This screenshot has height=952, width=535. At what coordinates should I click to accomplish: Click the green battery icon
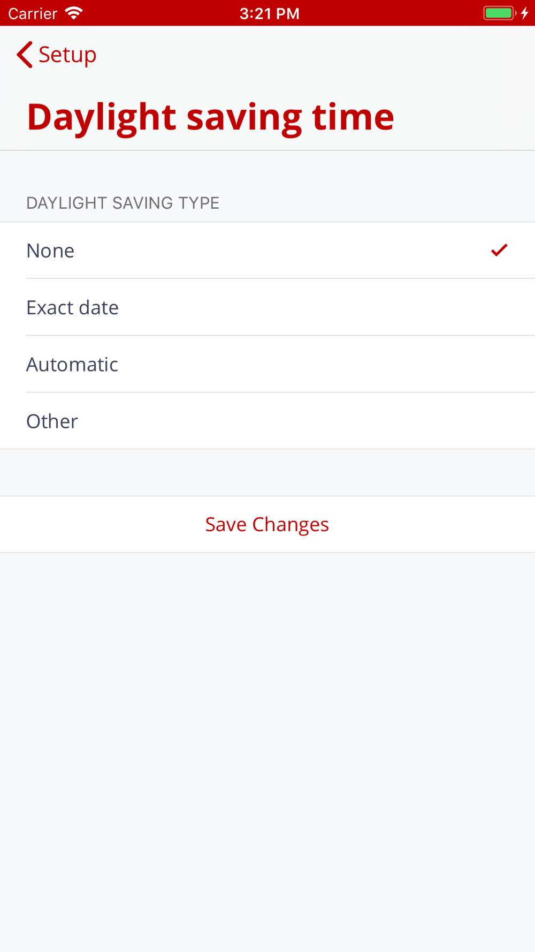tap(499, 13)
